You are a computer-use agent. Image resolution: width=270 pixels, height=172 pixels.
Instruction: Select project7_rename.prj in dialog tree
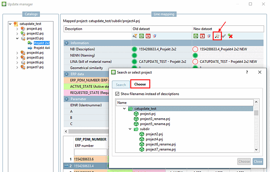[x=161, y=149]
